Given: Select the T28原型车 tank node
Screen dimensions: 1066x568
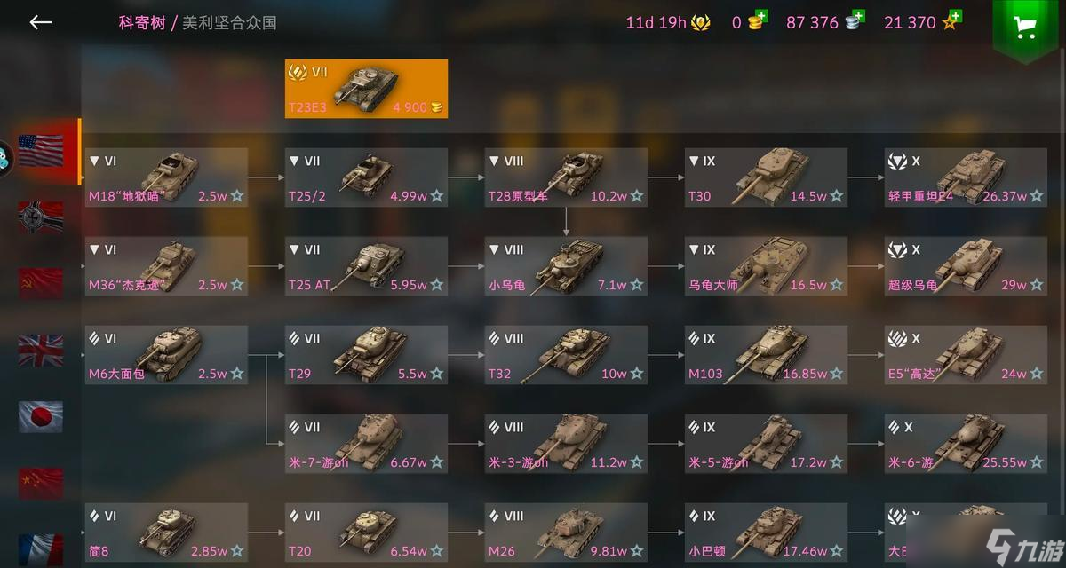Looking at the screenshot, I should click(x=566, y=177).
